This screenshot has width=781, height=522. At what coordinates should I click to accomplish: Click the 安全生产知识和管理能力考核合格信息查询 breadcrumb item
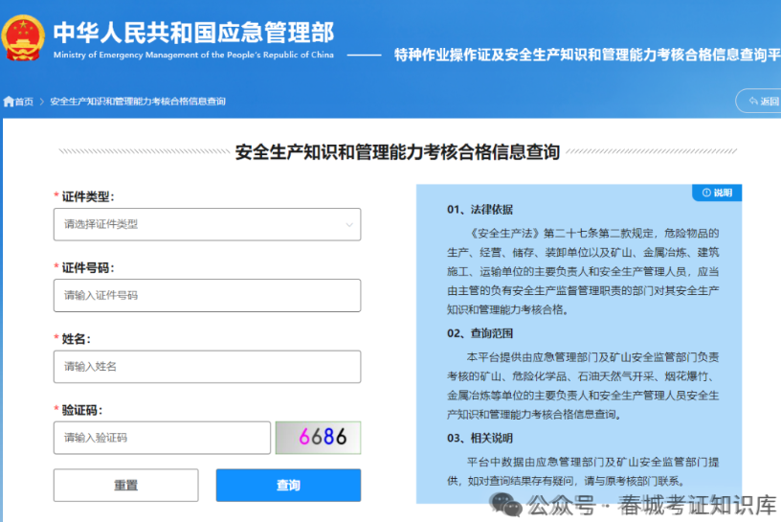tap(138, 102)
